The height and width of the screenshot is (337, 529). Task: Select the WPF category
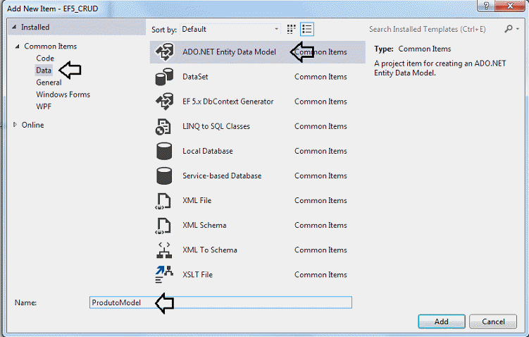[44, 106]
